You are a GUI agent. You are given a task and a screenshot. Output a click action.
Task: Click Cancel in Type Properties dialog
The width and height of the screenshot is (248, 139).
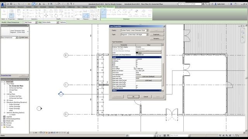pyautogui.click(x=146, y=97)
